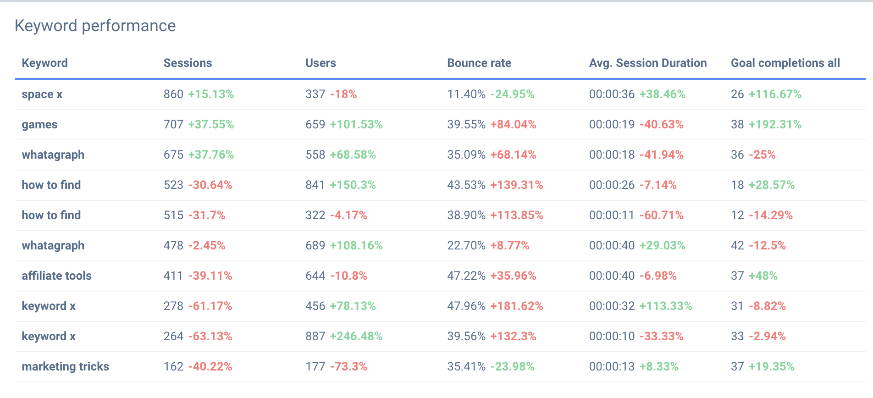
Task: Click the 860 sessions value
Action: pyautogui.click(x=173, y=94)
